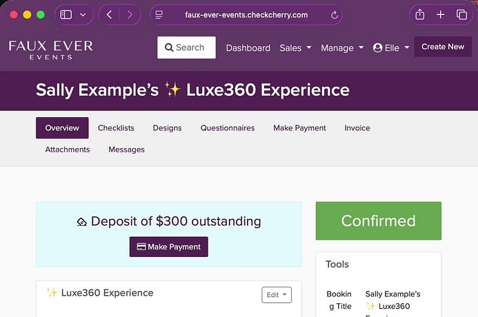Open the Elle user account dropdown

(x=391, y=48)
